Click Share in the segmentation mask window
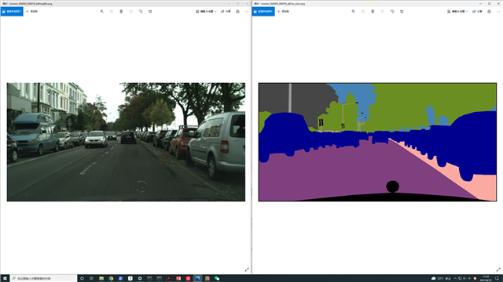The width and height of the screenshot is (503, 282). click(477, 12)
